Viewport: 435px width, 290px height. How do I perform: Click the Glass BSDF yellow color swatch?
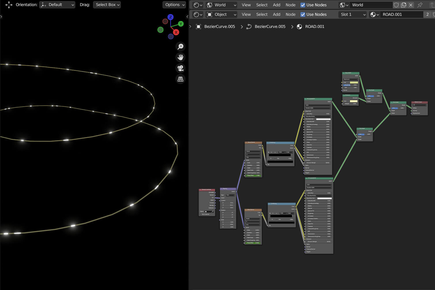coord(354,82)
